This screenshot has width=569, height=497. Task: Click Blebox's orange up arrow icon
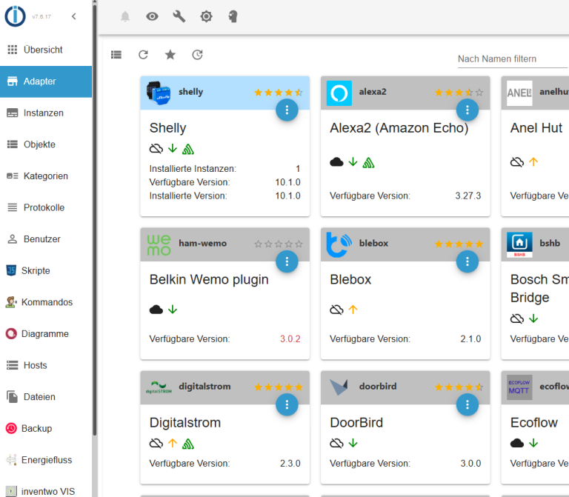353,310
